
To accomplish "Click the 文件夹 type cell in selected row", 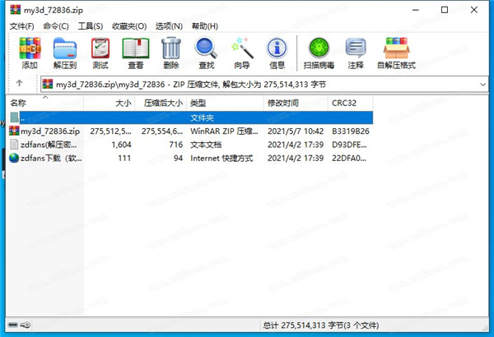I will click(202, 118).
